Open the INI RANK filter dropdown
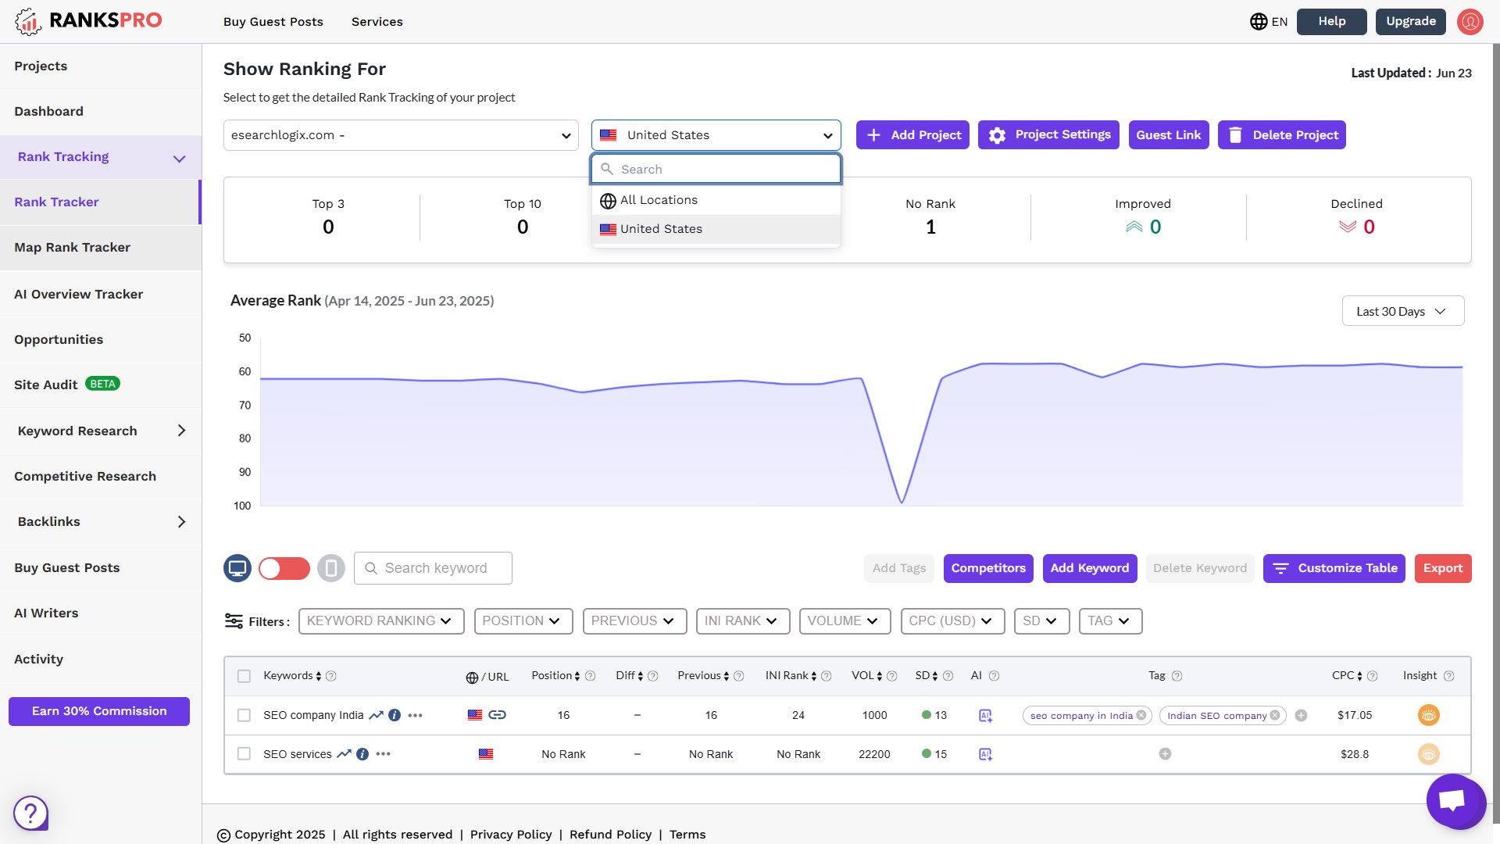This screenshot has height=844, width=1500. tap(743, 621)
